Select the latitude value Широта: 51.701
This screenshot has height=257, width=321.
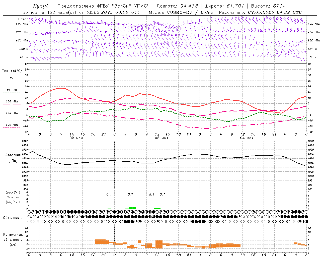(224, 6)
